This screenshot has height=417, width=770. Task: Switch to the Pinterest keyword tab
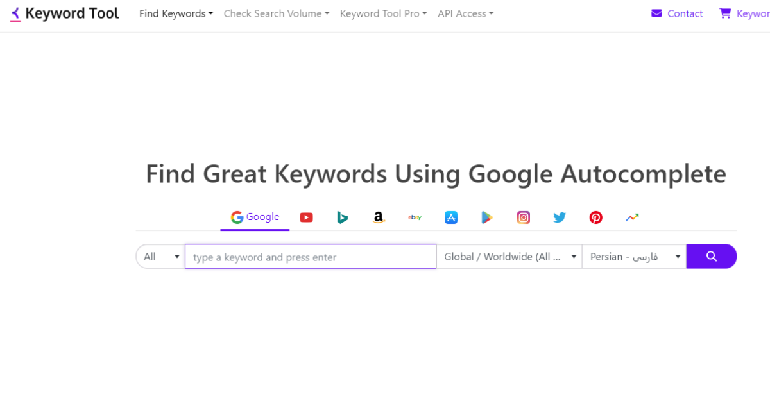pos(596,217)
